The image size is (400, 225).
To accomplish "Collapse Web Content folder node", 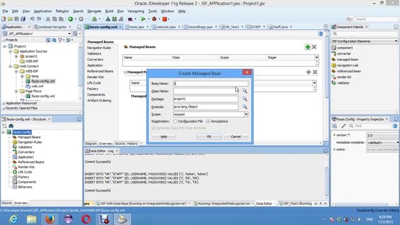I will [x=11, y=66].
